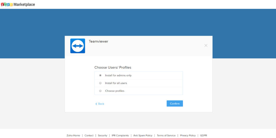Click the left chevron beside Back
The image size is (276, 138).
pos(96,104)
